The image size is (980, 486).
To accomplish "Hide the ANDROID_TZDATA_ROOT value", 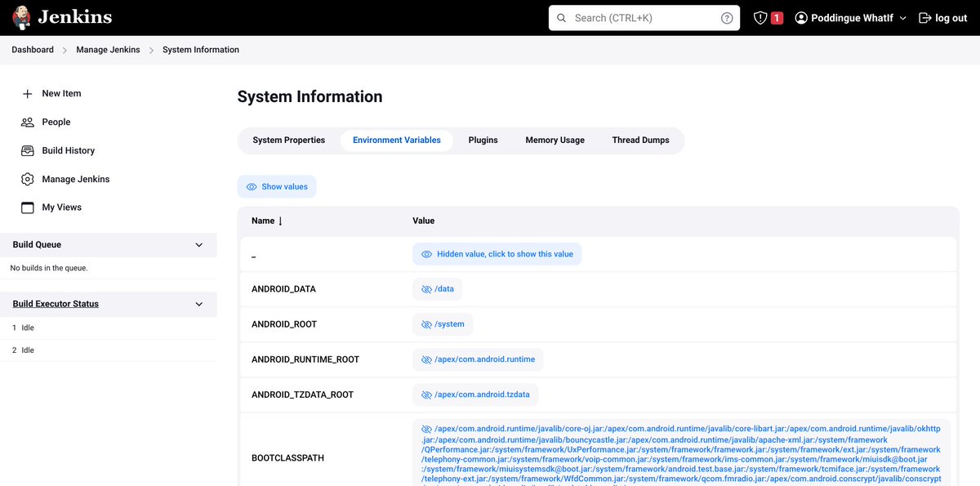I will pos(475,395).
